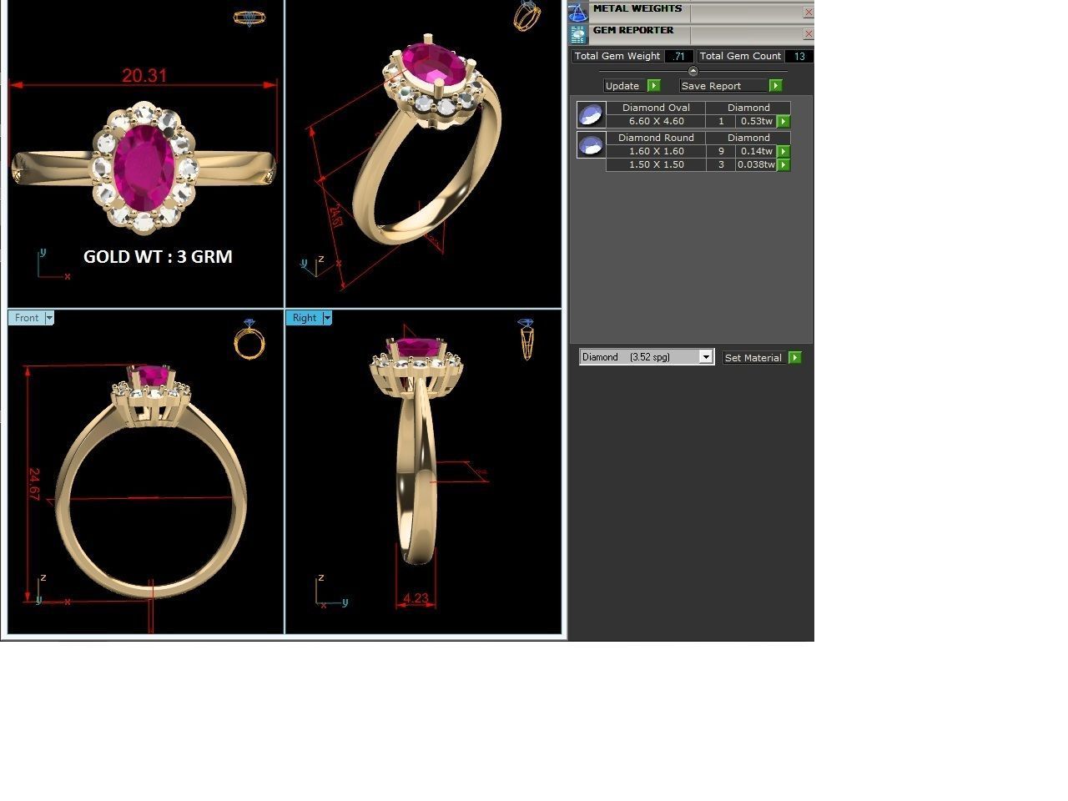
Task: Click the 1.60 X 1.60 size cell
Action: (x=656, y=151)
